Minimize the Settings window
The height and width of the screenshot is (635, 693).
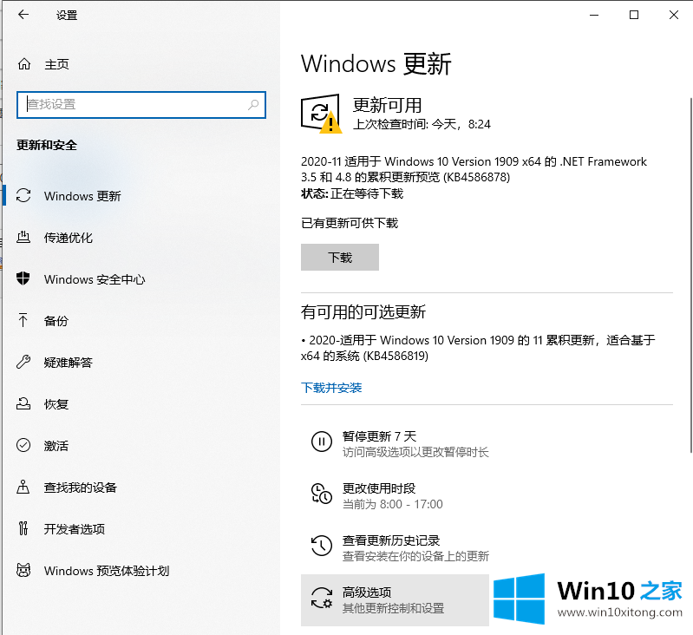pyautogui.click(x=594, y=15)
